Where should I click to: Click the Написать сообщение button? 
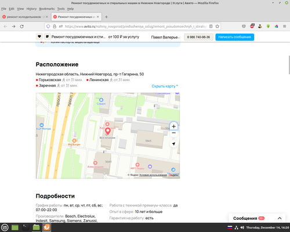(235, 37)
